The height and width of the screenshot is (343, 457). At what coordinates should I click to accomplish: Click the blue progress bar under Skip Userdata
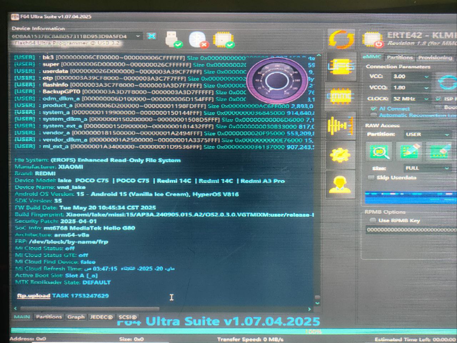pos(411,198)
